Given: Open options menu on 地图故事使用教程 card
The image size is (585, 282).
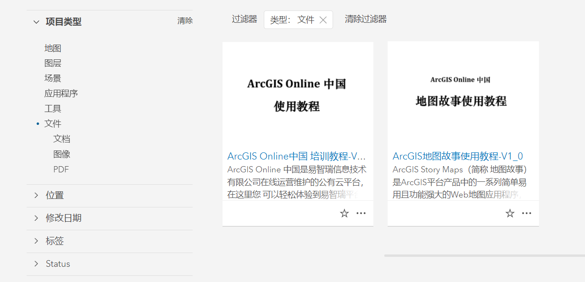Looking at the screenshot, I should point(527,213).
